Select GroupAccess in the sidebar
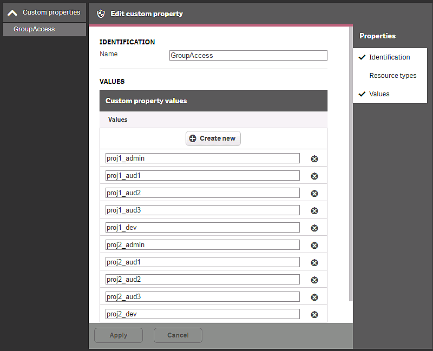Image resolution: width=433 pixels, height=351 pixels. [x=32, y=29]
